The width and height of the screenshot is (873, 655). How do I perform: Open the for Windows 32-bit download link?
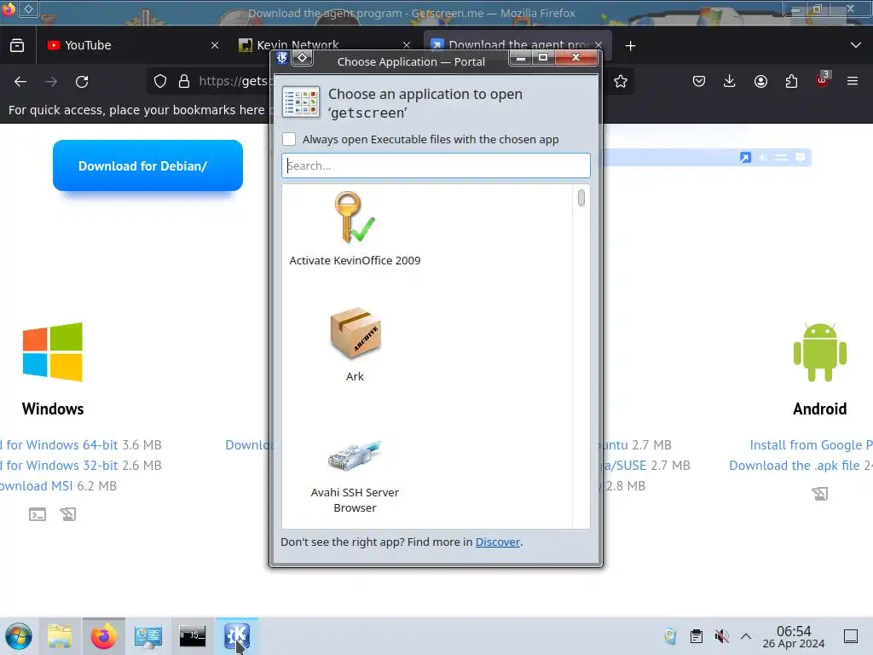coord(59,465)
